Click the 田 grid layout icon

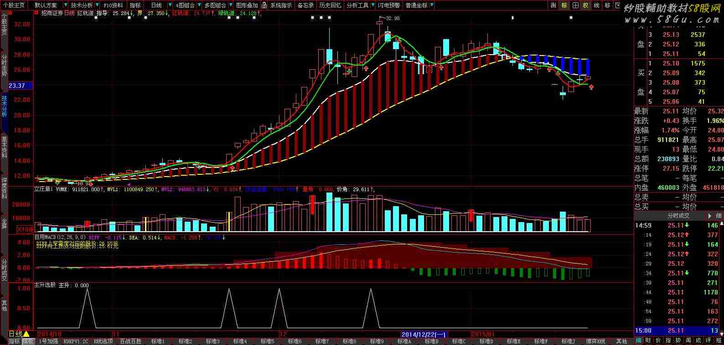coord(575,5)
